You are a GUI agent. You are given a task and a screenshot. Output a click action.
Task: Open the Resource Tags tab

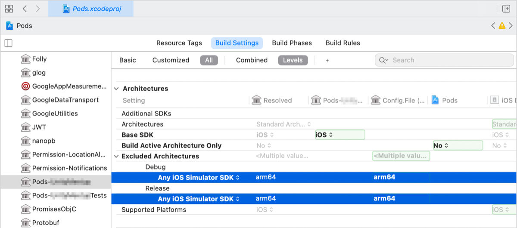(179, 43)
